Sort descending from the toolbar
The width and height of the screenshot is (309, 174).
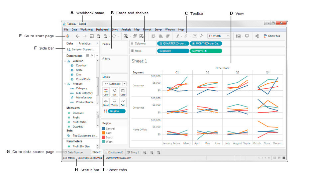[x=167, y=36]
